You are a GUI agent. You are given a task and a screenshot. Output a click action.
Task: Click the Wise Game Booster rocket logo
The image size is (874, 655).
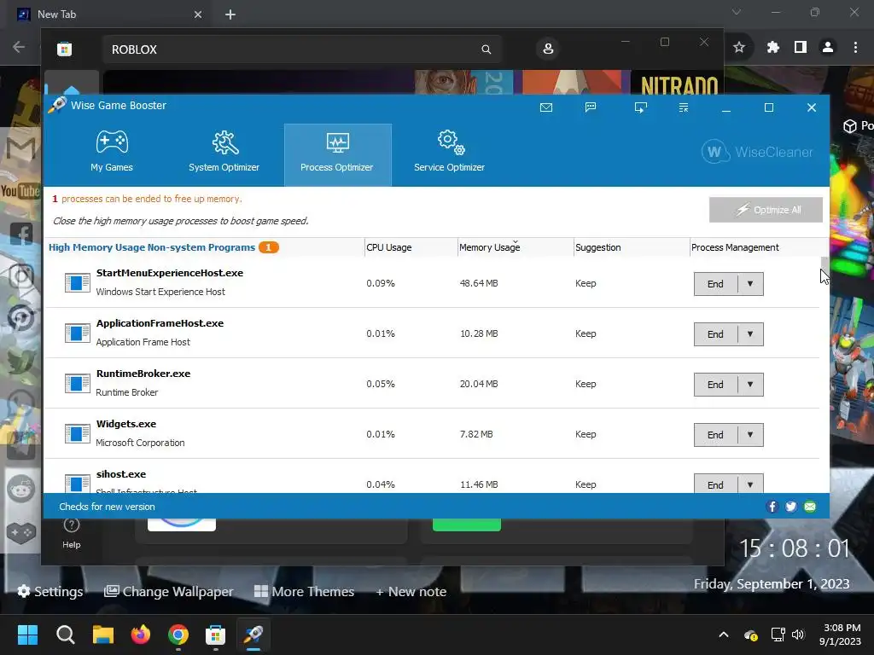coord(57,105)
